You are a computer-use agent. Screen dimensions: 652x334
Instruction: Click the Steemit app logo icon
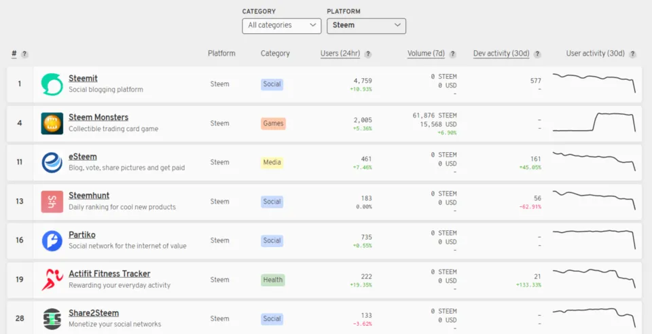(x=52, y=84)
